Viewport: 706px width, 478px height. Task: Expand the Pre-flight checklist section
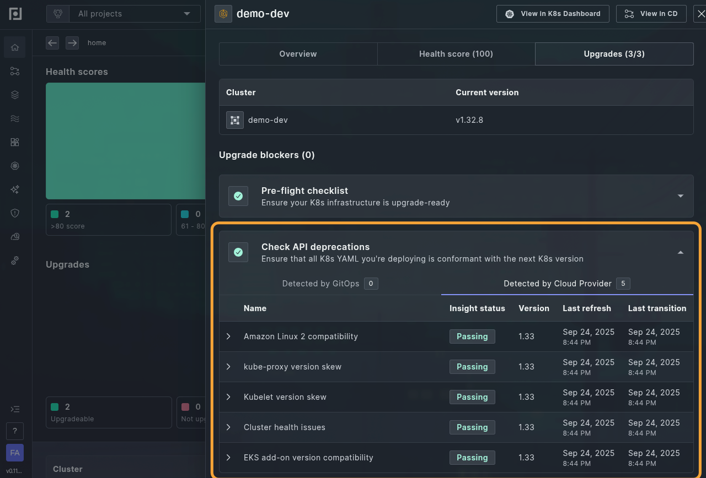pos(680,196)
